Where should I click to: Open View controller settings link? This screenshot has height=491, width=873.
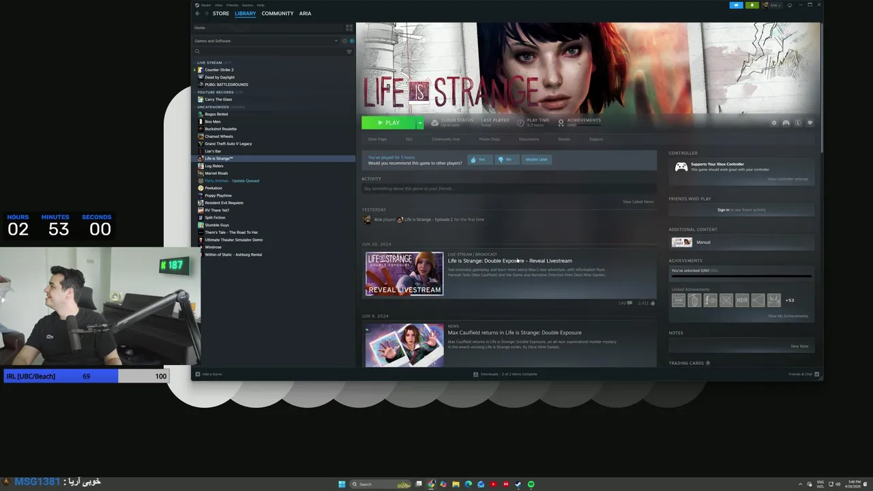click(788, 179)
